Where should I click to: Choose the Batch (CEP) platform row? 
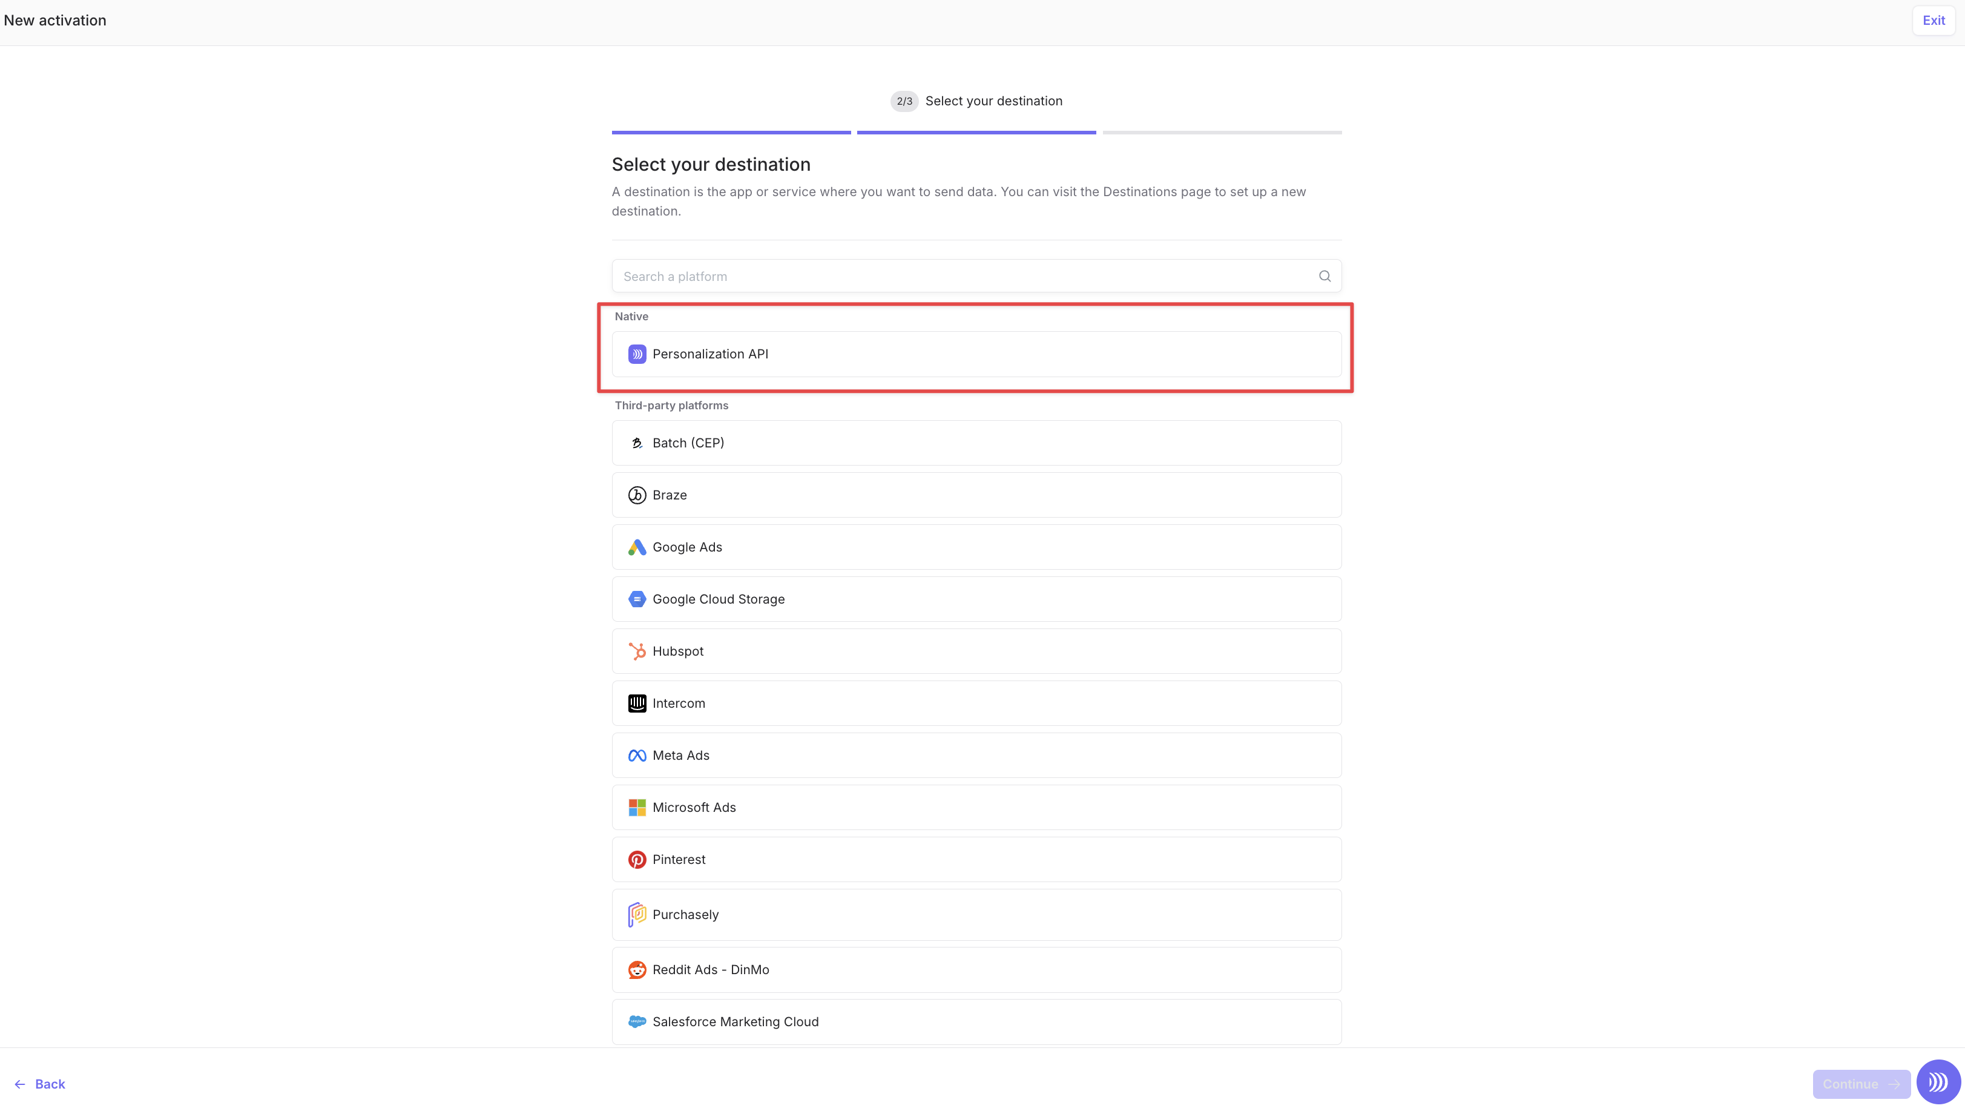point(976,443)
